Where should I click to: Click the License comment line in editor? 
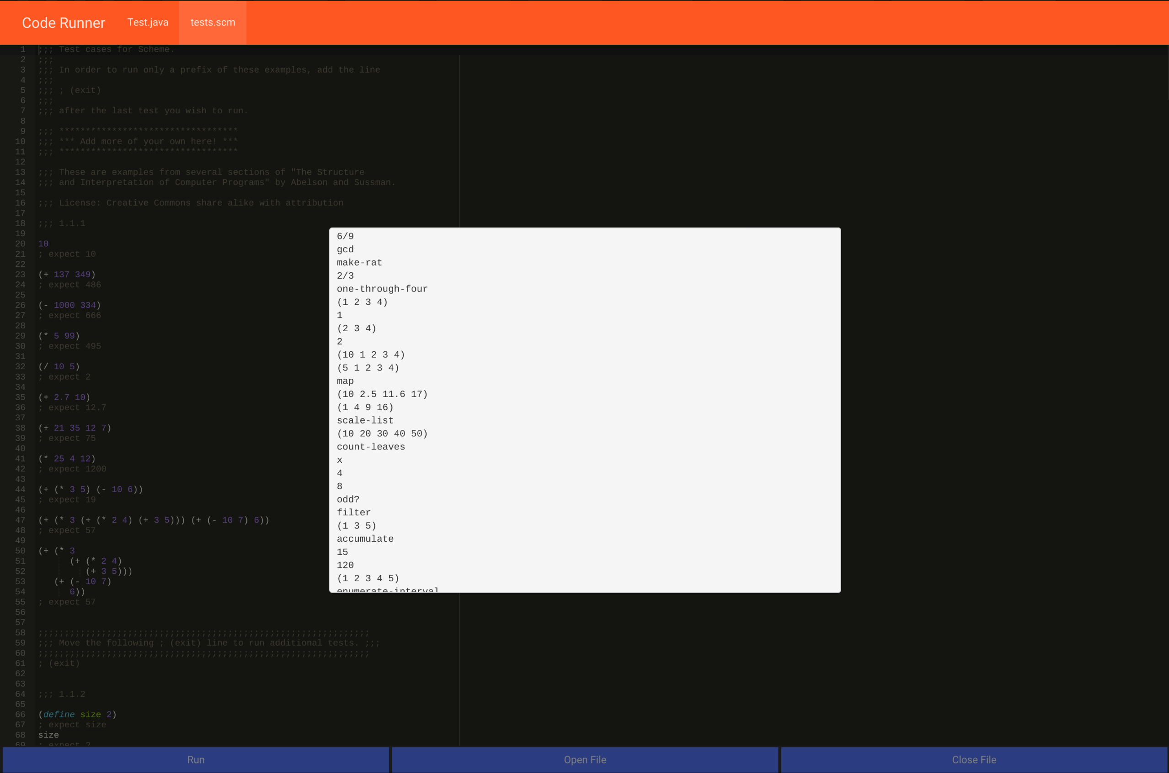tap(191, 203)
